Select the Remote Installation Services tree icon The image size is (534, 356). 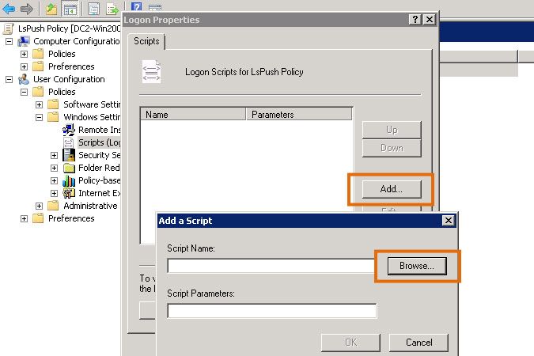(x=69, y=130)
